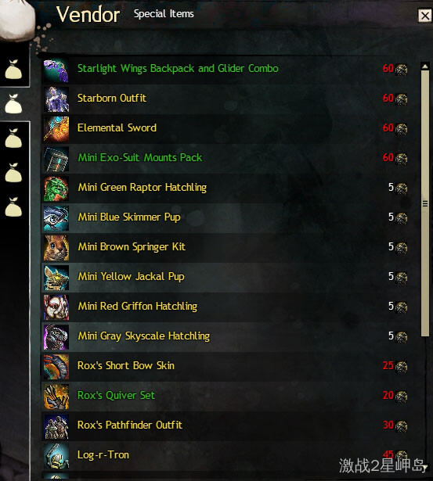The width and height of the screenshot is (433, 481).
Task: Click the Mini Blue Skimmer Pup icon
Action: 56,218
